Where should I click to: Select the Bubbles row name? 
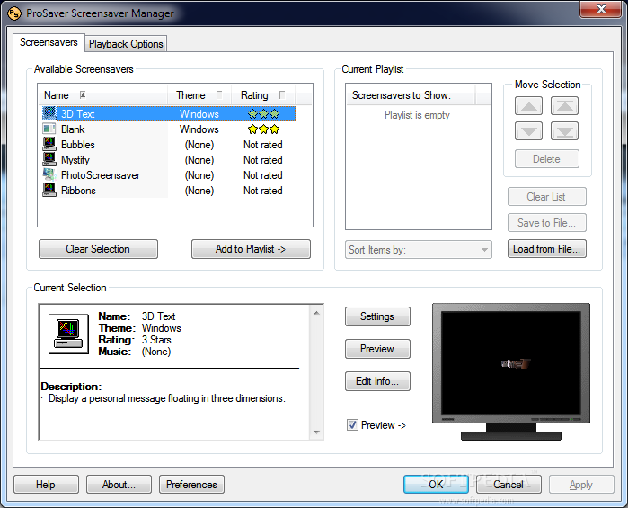[x=77, y=145]
